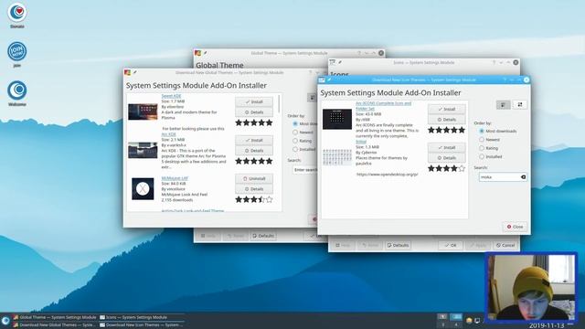The image size is (585, 329).
Task: Clear the moka search text
Action: (x=523, y=177)
